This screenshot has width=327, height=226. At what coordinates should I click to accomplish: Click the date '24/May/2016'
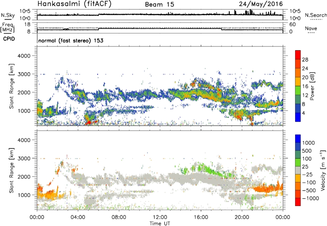pyautogui.click(x=261, y=4)
